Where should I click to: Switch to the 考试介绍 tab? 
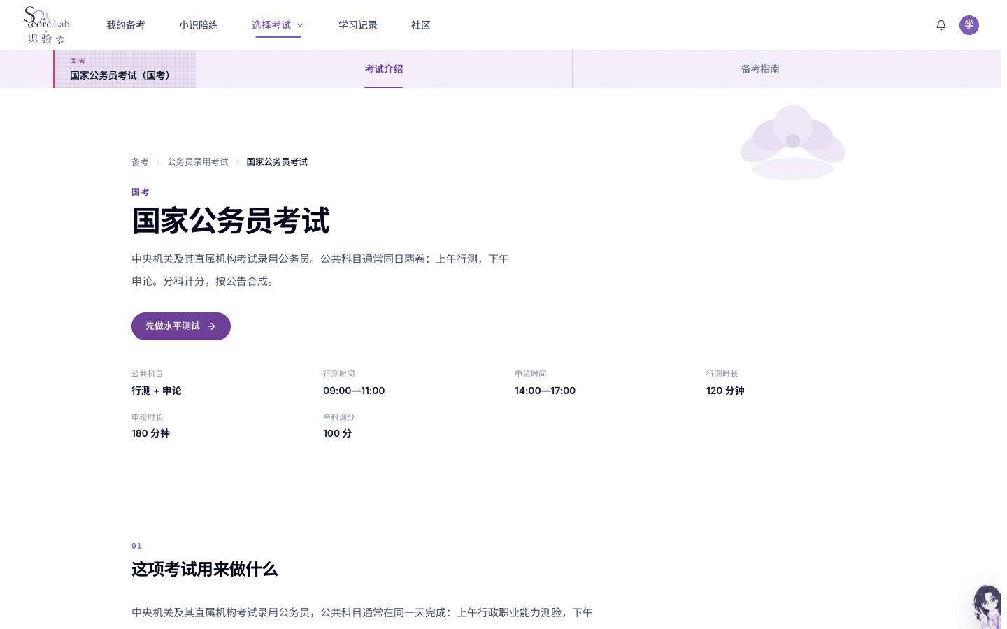(x=384, y=69)
